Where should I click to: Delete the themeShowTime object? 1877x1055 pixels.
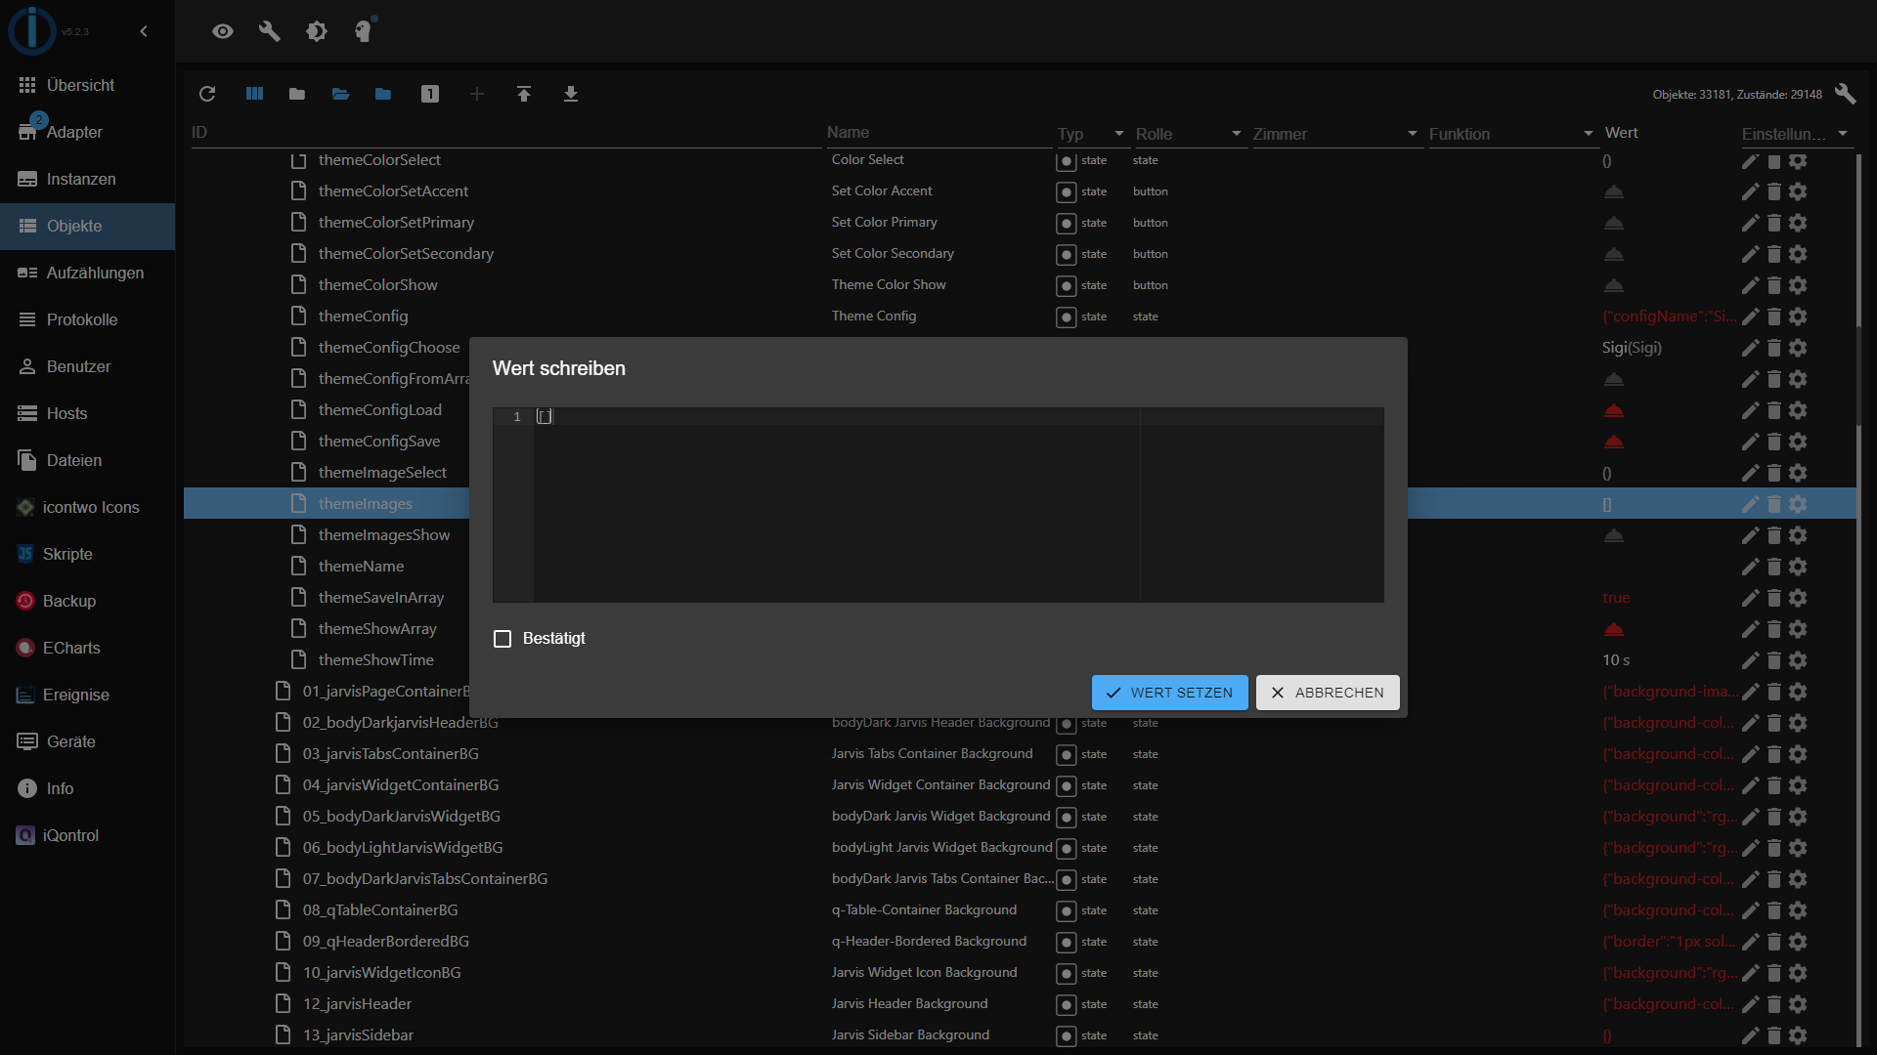[x=1774, y=660]
